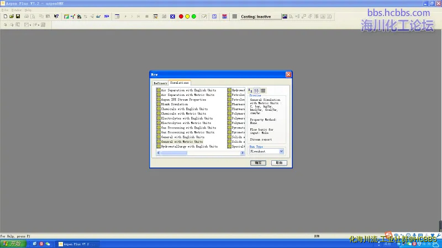Open the Data Browser toolbar icon
The height and width of the screenshot is (248, 442).
pos(117,17)
